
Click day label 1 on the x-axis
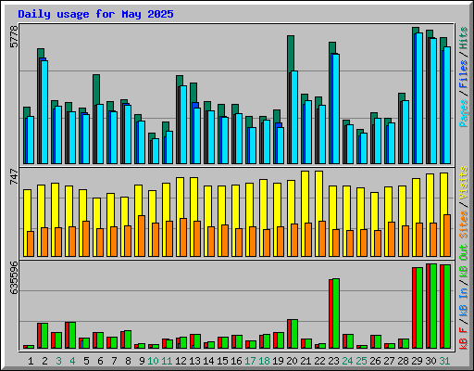(x=31, y=361)
